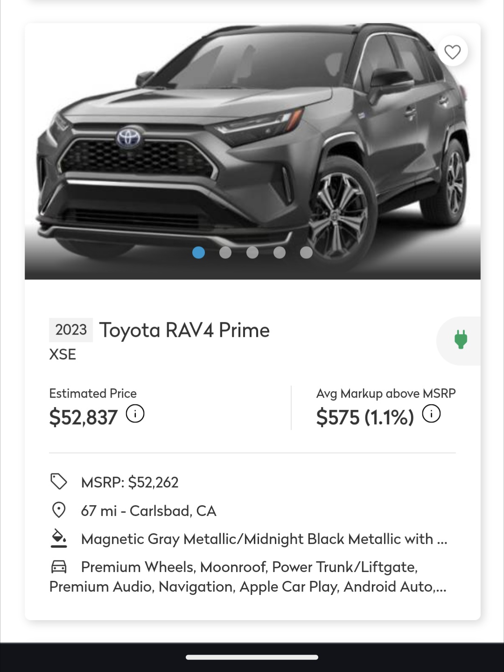Viewport: 504px width, 672px height.
Task: Tap the home gesture bar
Action: click(x=252, y=657)
